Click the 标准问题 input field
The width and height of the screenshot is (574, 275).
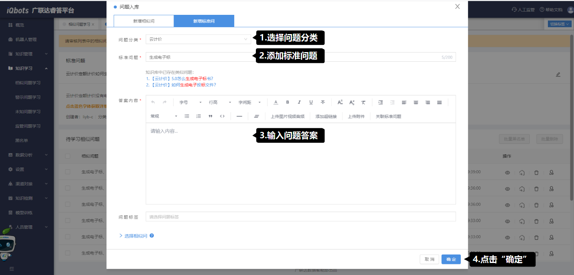(292, 57)
